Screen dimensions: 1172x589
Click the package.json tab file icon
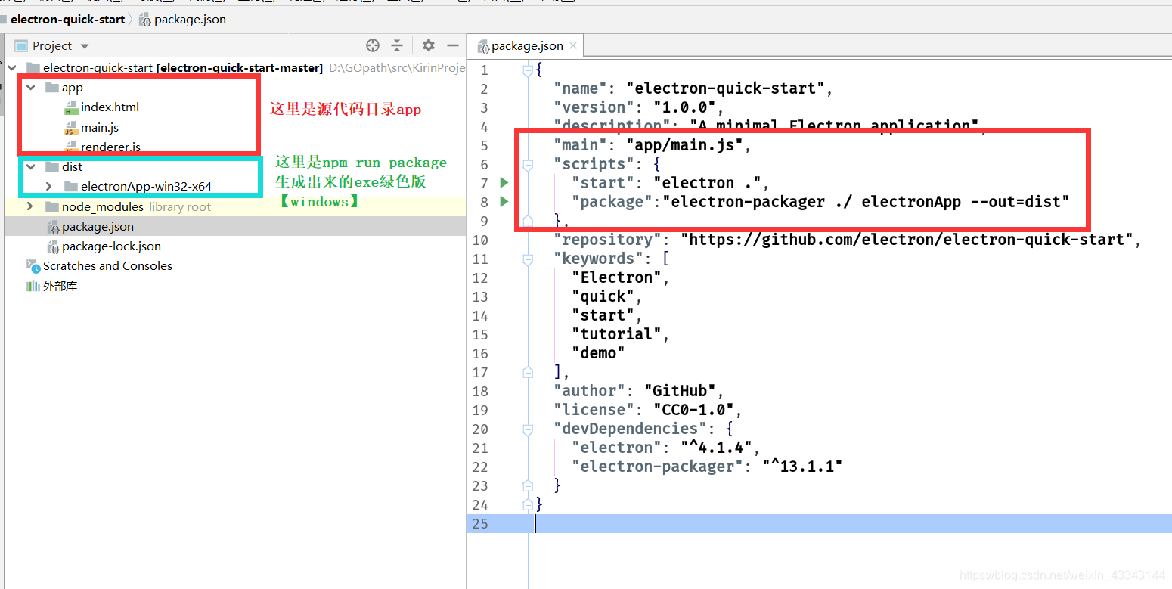(483, 47)
